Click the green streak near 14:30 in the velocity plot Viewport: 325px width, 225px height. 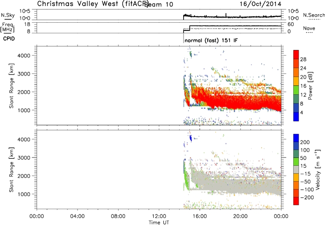point(186,180)
